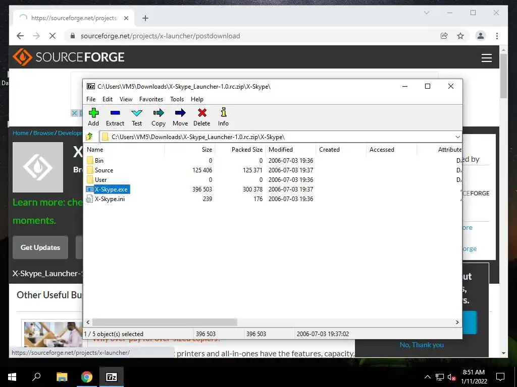Viewport: 517px width, 387px height.
Task: Open the Favorites menu
Action: click(151, 99)
